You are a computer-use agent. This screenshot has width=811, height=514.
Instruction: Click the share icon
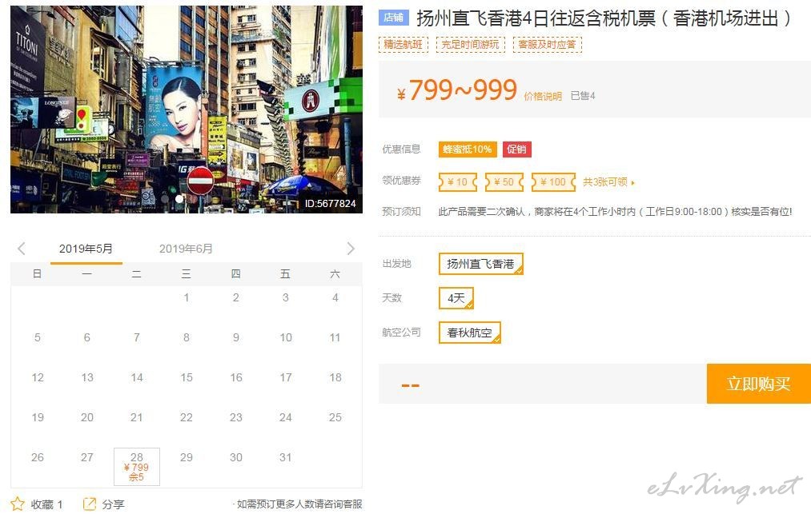pyautogui.click(x=90, y=504)
